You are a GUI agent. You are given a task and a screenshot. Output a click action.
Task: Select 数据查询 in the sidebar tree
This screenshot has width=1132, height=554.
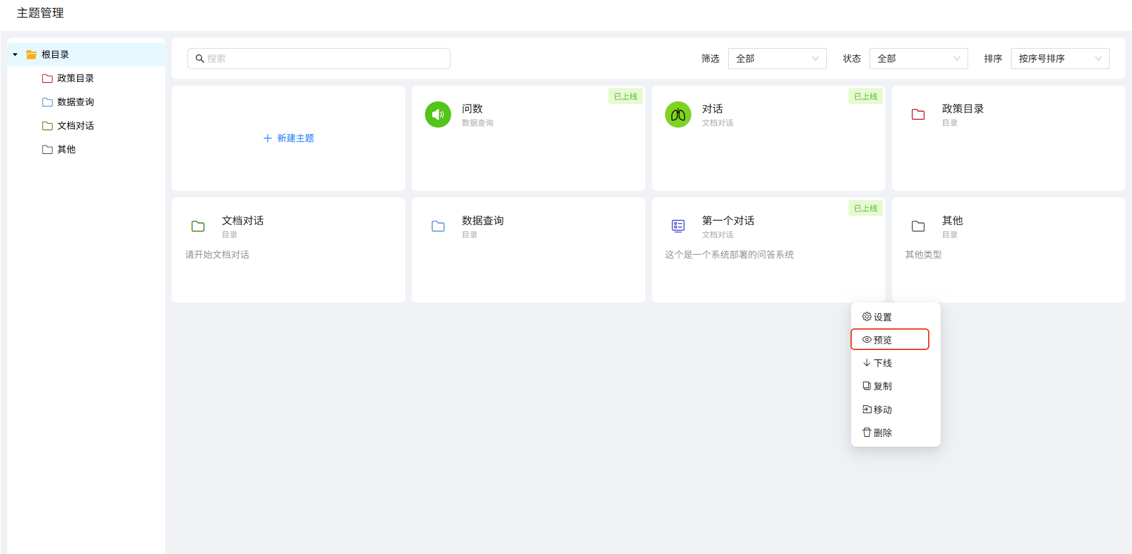tap(75, 102)
